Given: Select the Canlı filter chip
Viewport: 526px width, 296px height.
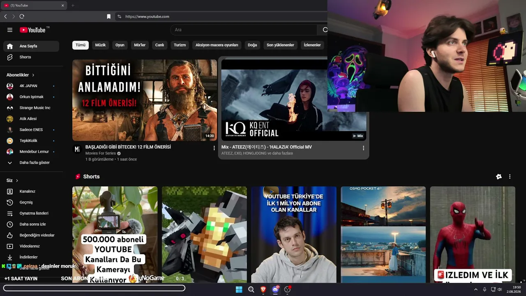Looking at the screenshot, I should coord(159,45).
